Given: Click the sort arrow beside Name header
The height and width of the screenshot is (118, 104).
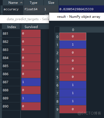Looking at the screenshot, I should click(x=21, y=2).
